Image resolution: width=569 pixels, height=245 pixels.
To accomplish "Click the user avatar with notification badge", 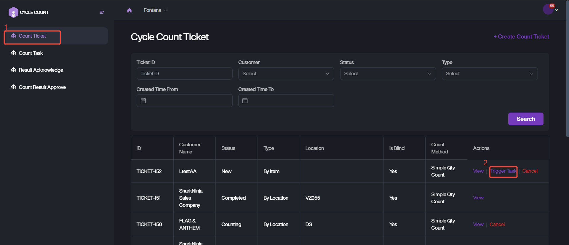I will pos(548,9).
